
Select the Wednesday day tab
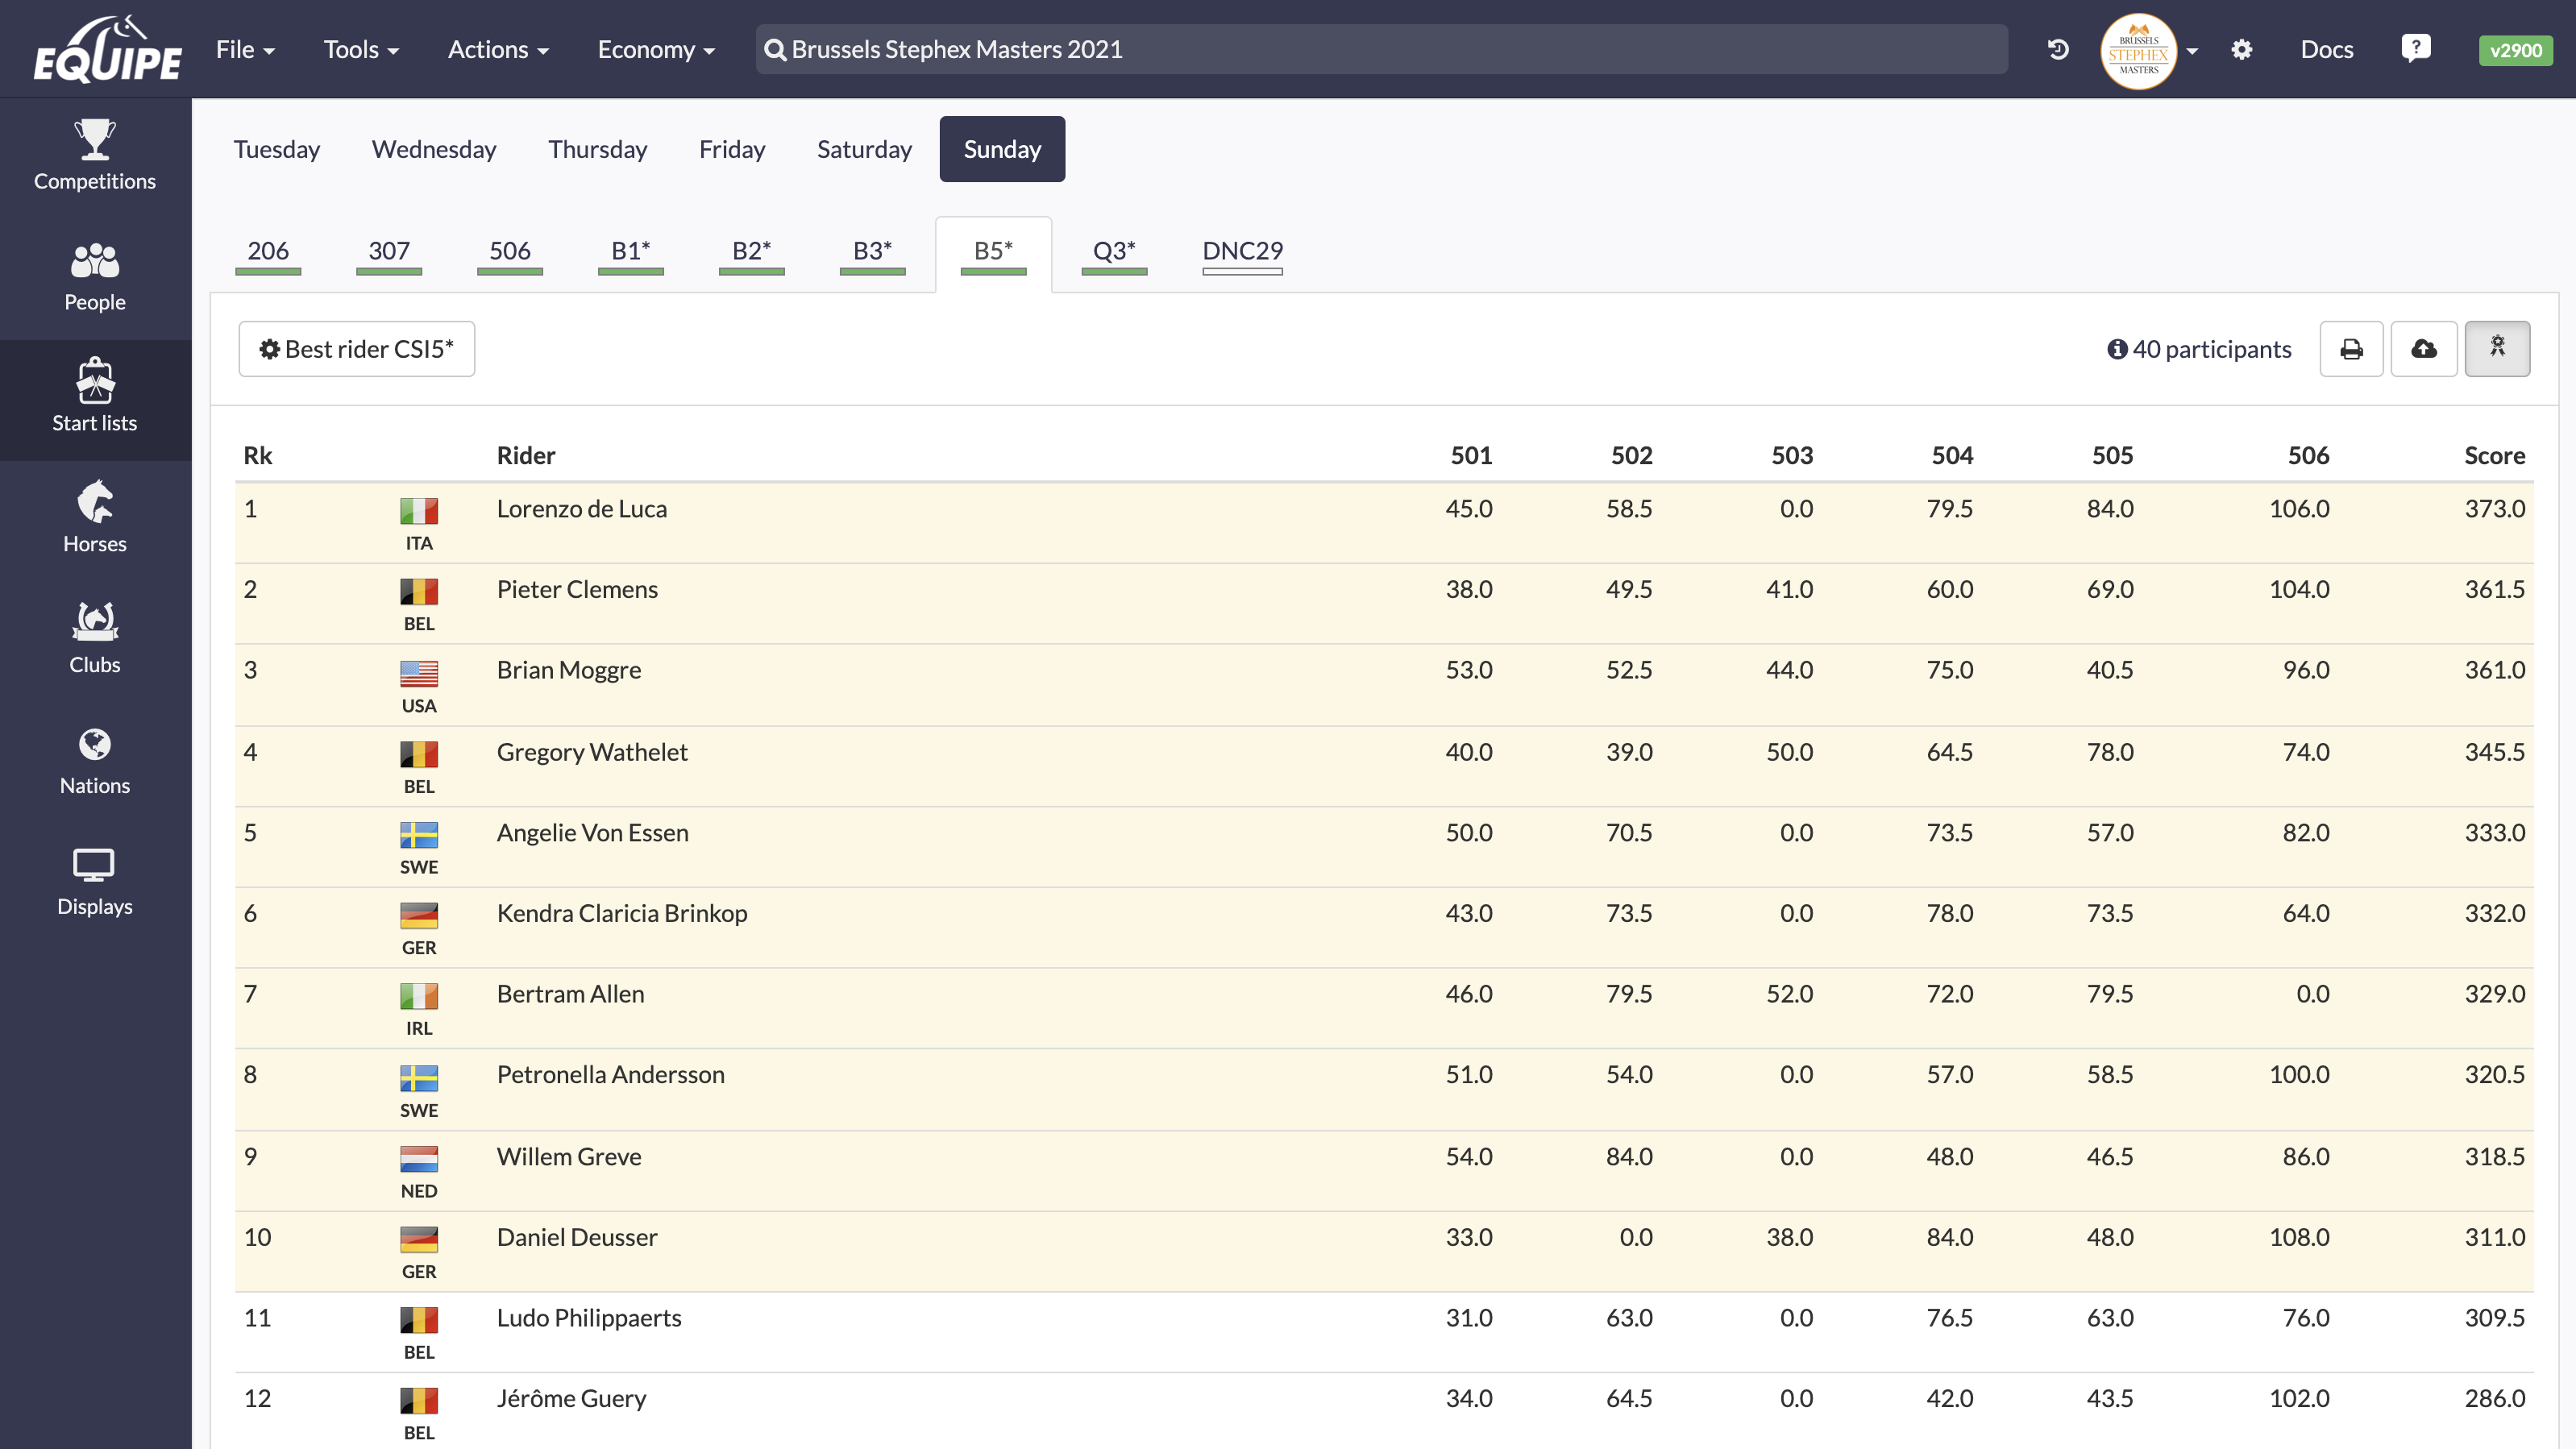(432, 148)
